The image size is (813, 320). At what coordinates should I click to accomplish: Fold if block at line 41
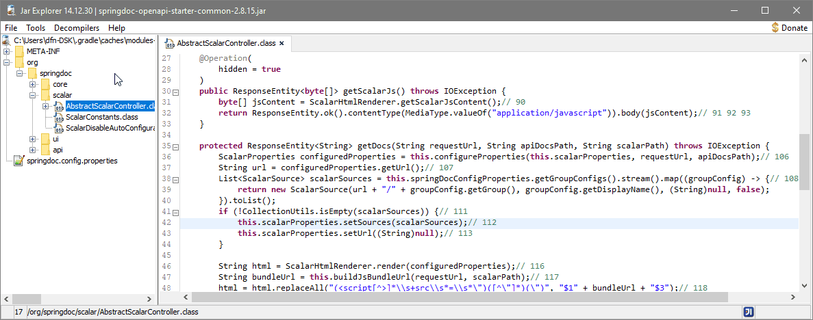(176, 212)
